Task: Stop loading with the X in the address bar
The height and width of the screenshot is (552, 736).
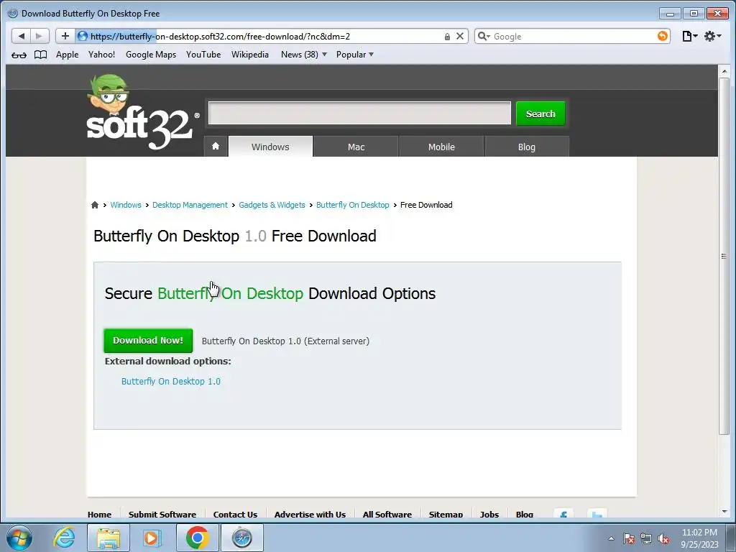Action: click(x=460, y=36)
